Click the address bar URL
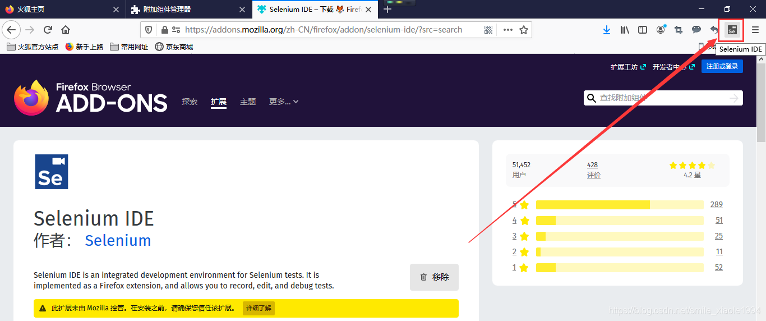Viewport: 766px width, 321px height. click(x=324, y=30)
